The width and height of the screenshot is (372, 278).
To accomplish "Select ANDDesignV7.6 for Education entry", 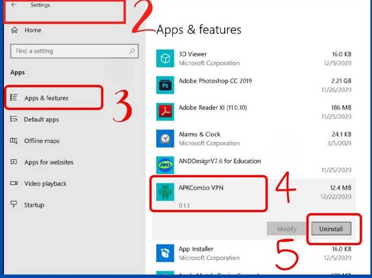I will (254, 165).
